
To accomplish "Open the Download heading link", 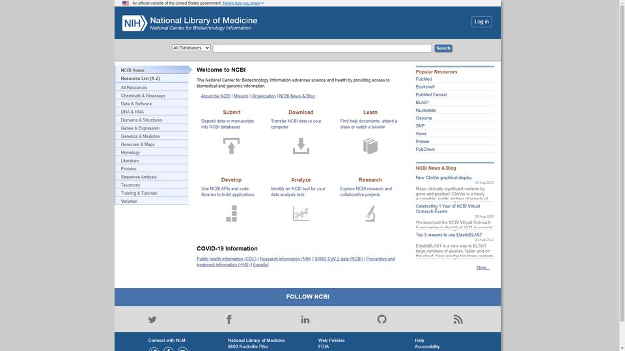I will coord(301,112).
